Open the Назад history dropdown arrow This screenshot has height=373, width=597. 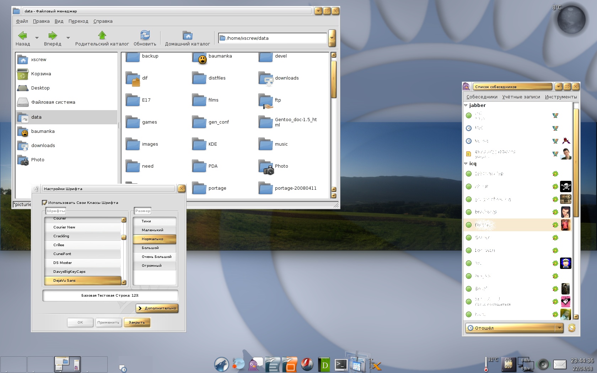click(37, 38)
